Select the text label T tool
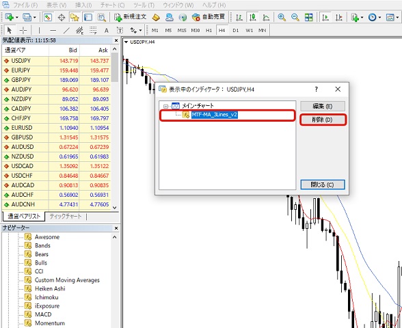The height and width of the screenshot is (328, 402). point(120,31)
